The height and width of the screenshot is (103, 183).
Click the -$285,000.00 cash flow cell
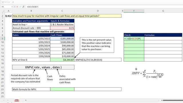tap(62, 39)
